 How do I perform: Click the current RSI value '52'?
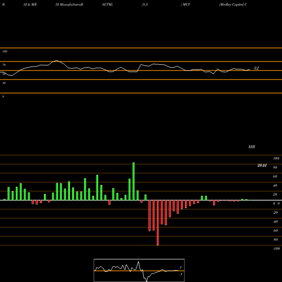[x=256, y=68]
